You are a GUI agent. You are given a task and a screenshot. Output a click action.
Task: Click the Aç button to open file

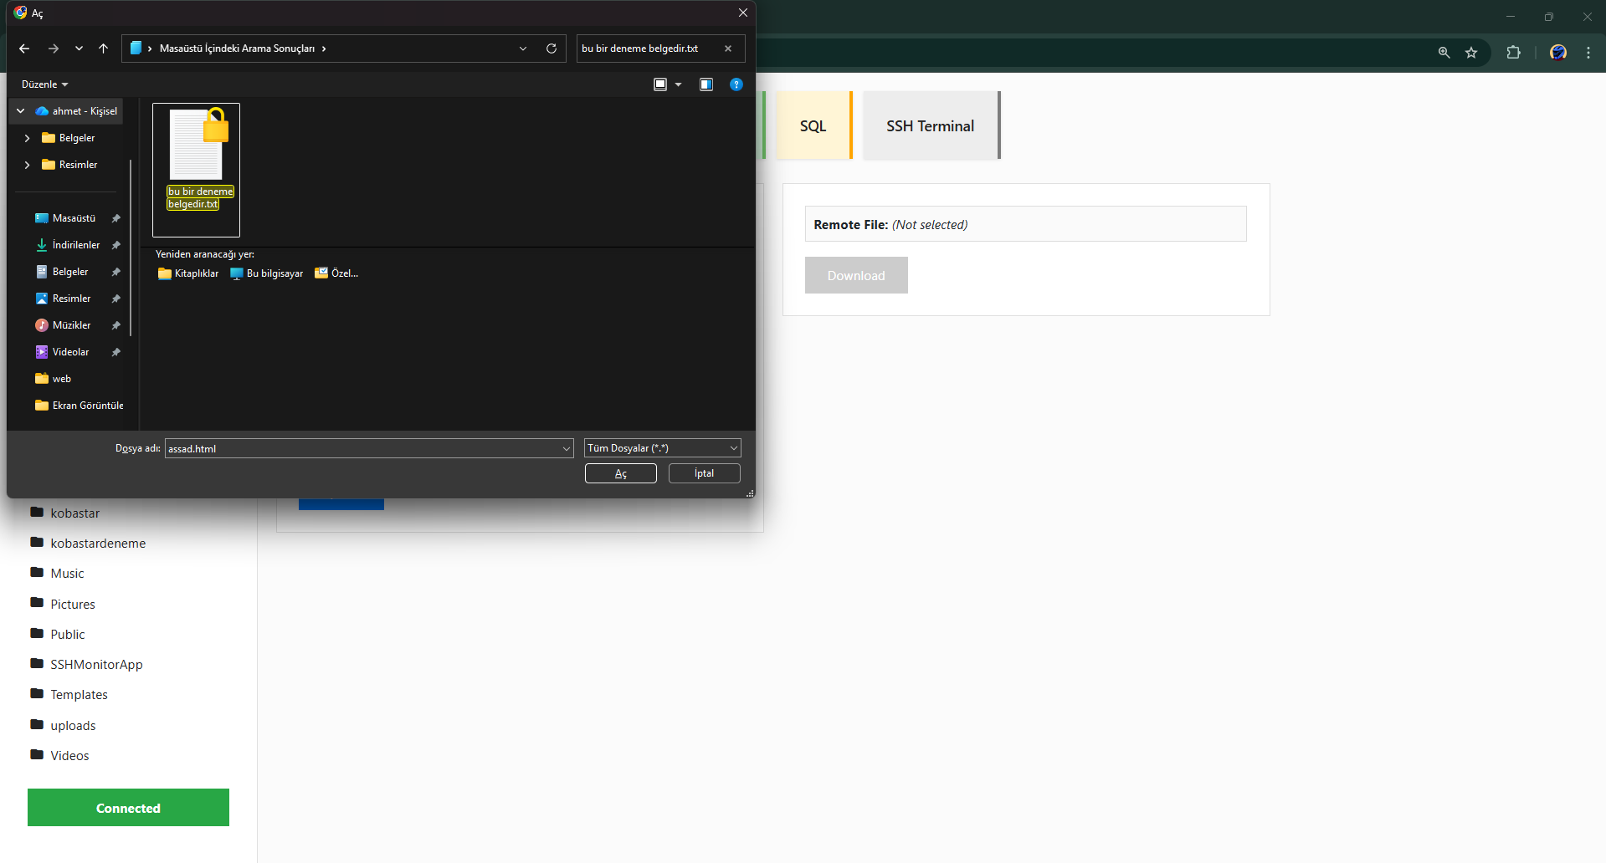coord(620,473)
